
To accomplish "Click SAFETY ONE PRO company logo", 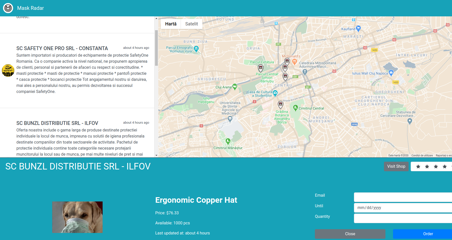I will tap(8, 71).
